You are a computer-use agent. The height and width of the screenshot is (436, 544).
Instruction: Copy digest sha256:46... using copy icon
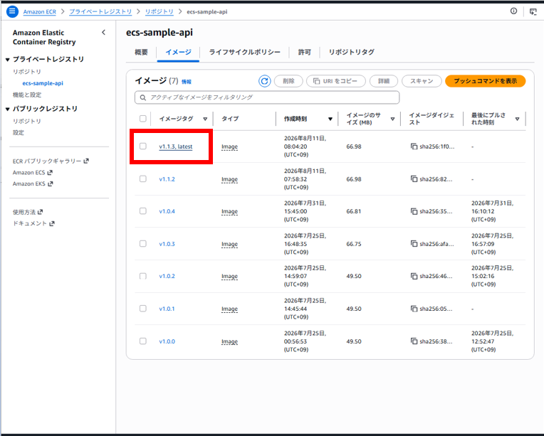pos(414,276)
